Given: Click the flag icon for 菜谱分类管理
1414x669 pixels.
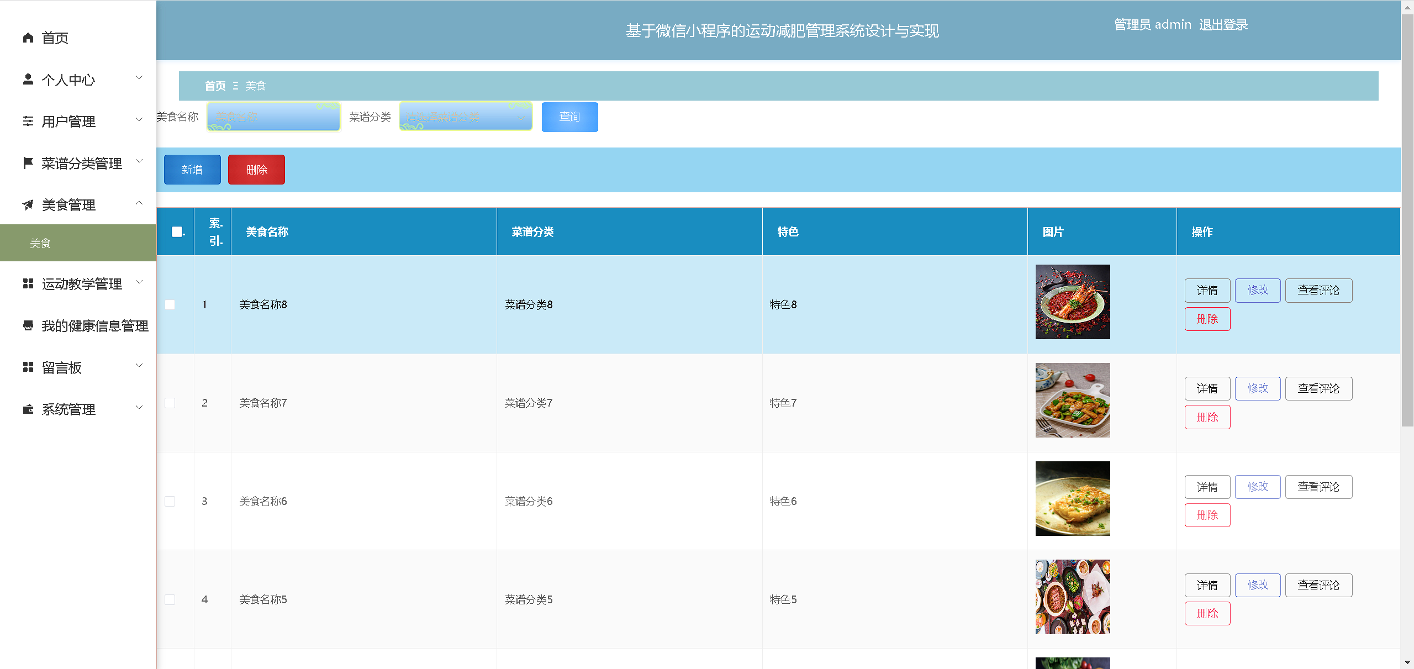Looking at the screenshot, I should (28, 163).
